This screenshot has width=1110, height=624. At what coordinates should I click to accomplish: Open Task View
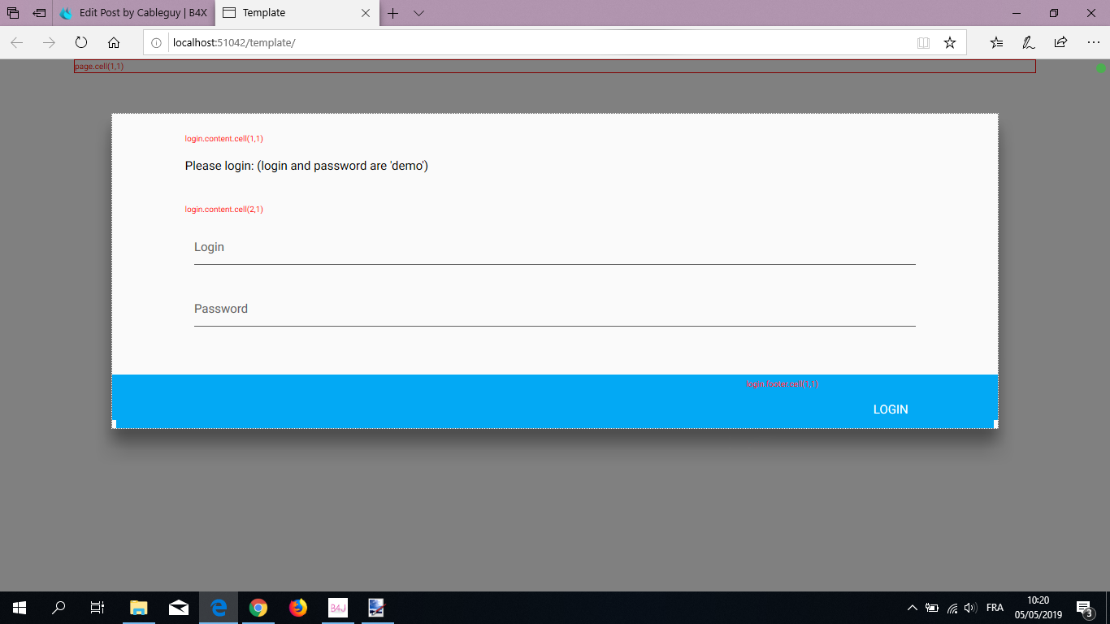pyautogui.click(x=98, y=608)
